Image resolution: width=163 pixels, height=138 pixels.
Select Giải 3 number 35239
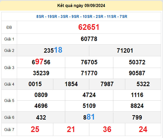click(41, 73)
